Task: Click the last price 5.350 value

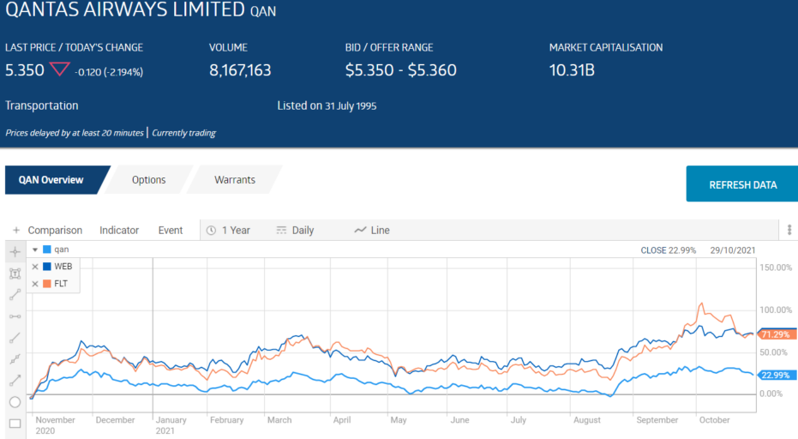Action: (24, 69)
